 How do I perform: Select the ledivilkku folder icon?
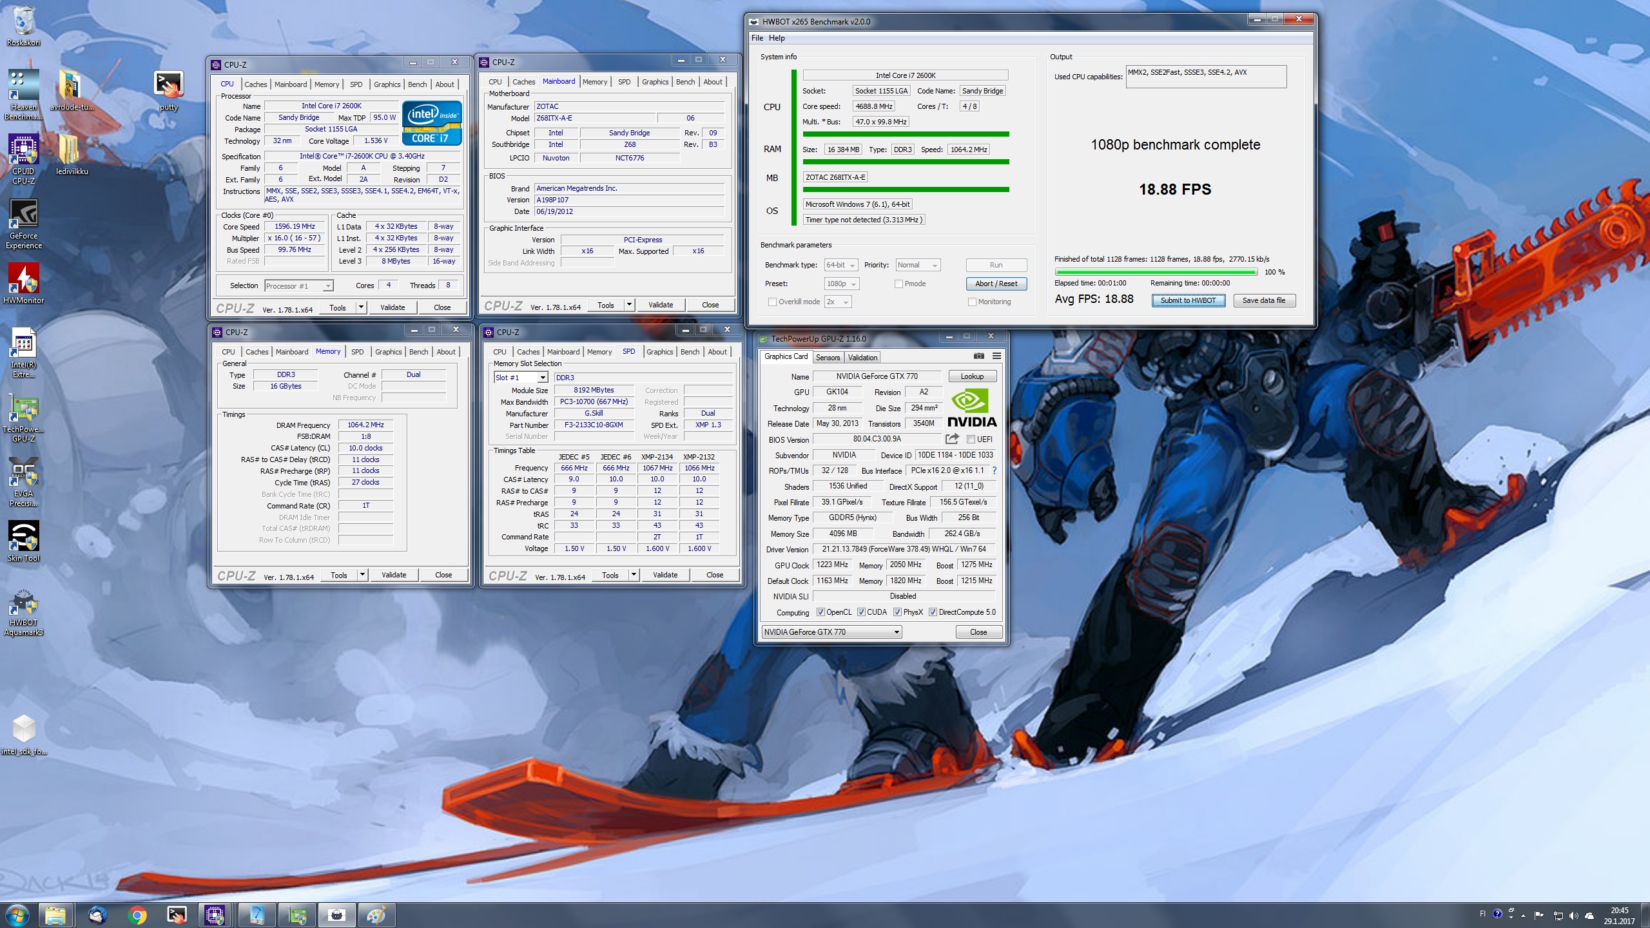72,155
